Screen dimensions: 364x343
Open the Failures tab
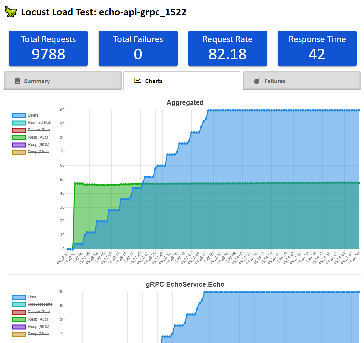[301, 81]
